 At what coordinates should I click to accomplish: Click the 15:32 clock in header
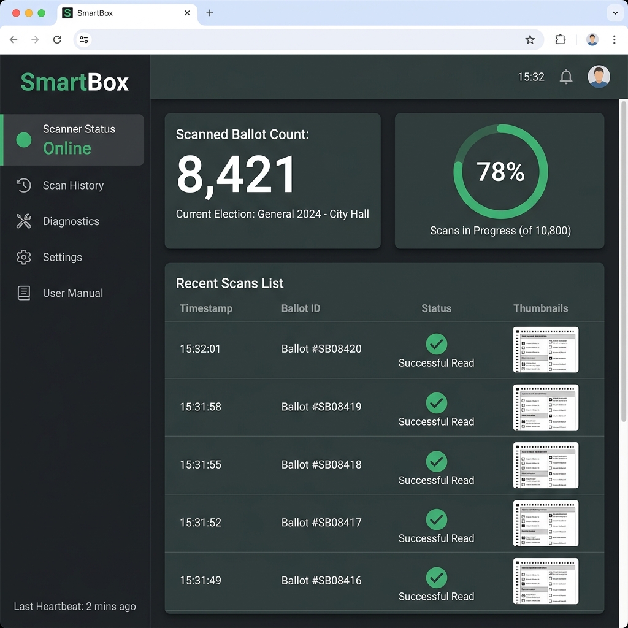(531, 77)
